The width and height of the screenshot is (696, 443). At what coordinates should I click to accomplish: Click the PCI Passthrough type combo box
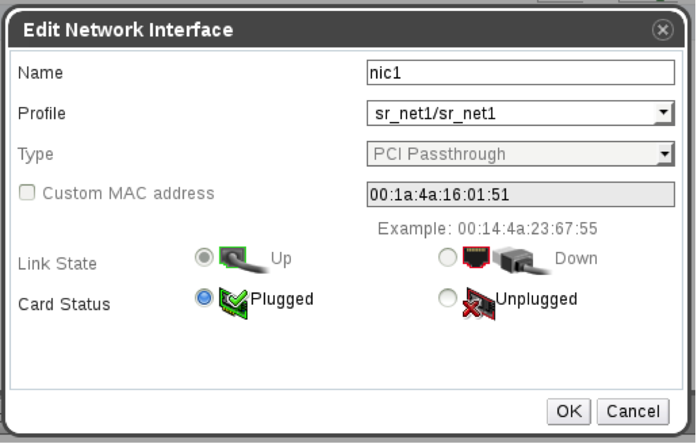click(512, 155)
